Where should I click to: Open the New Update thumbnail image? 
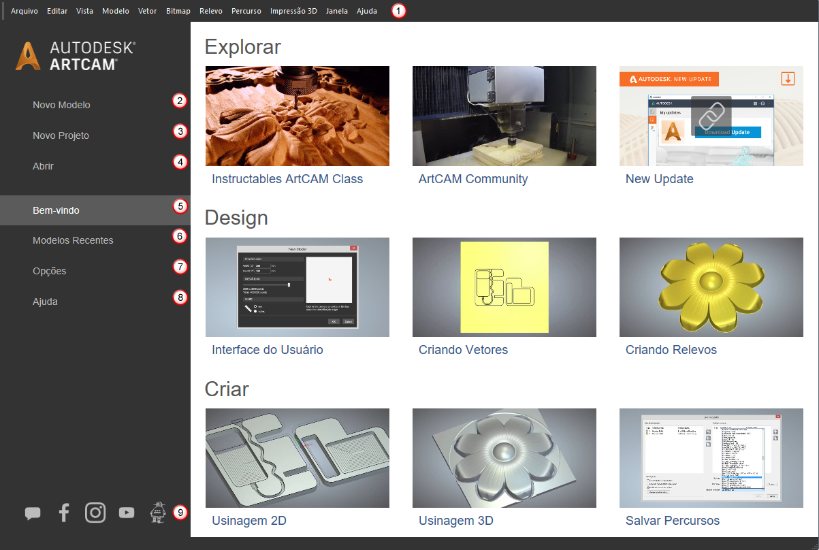click(711, 116)
